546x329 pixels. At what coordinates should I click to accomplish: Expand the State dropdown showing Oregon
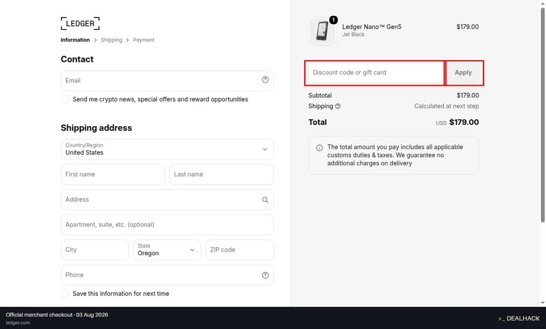[167, 249]
